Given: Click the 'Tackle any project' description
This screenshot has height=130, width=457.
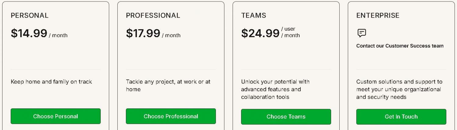Looking at the screenshot, I should pos(168,86).
